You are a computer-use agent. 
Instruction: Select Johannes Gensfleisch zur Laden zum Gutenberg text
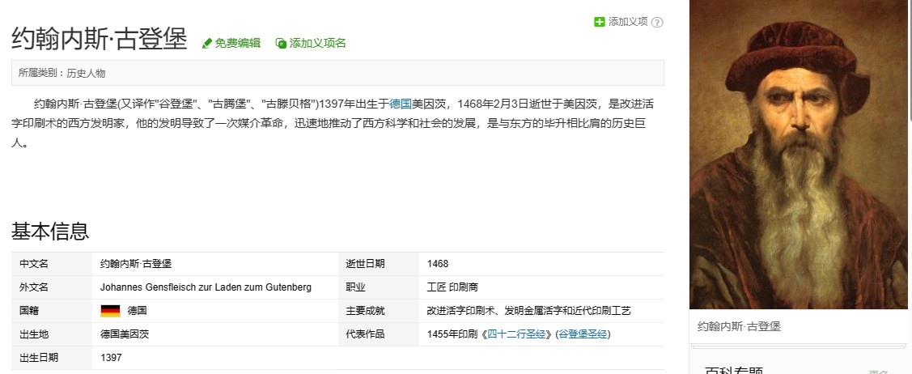click(x=206, y=287)
